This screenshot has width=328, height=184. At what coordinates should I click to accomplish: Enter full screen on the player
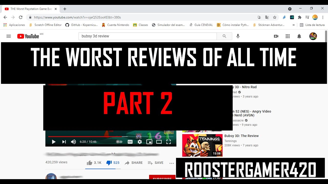[169, 142]
